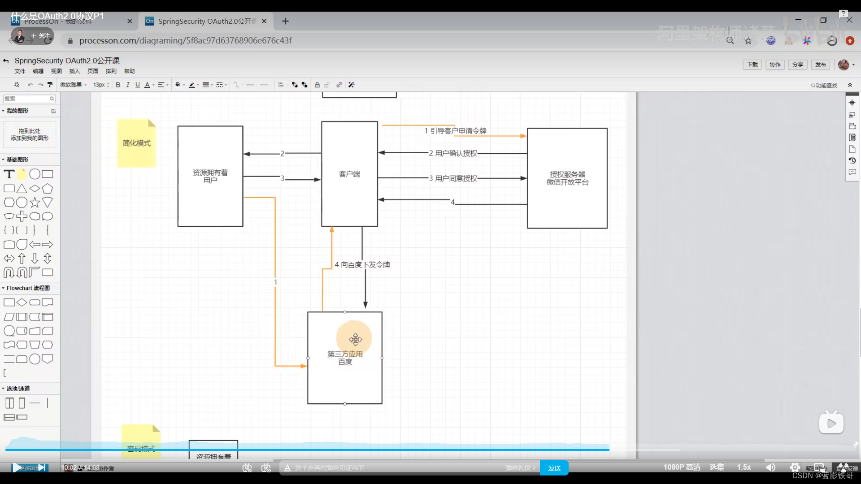Open the font family dropdown 微软雅黑
861x484 pixels.
point(73,85)
